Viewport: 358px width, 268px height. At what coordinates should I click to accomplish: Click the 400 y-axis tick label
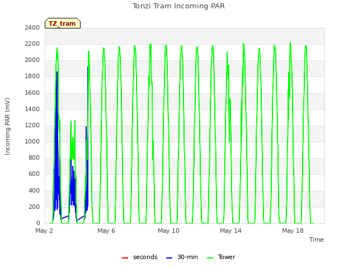[x=34, y=190]
